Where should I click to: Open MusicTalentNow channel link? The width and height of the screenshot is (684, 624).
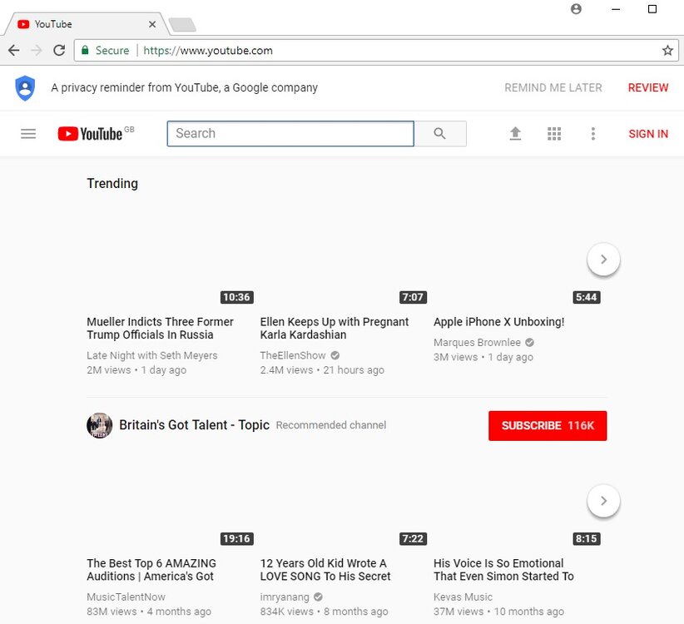coord(126,597)
